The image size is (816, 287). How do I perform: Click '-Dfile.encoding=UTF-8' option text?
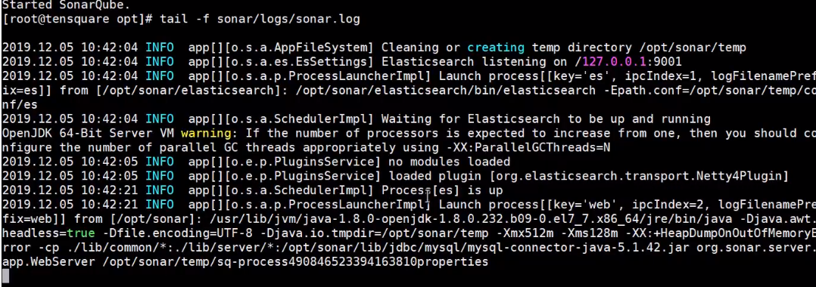(177, 233)
